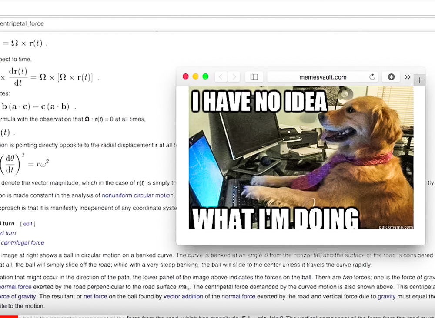
Task: Click the 'edit' link beside the section heading
Action: 28,224
